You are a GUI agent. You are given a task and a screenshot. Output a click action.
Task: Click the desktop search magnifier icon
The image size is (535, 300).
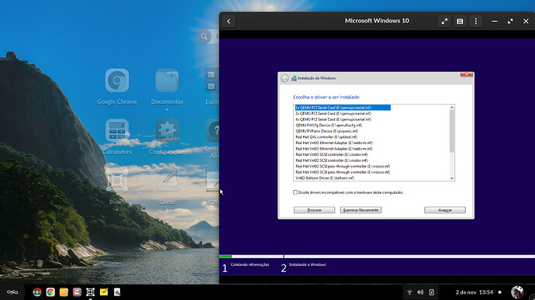click(204, 36)
